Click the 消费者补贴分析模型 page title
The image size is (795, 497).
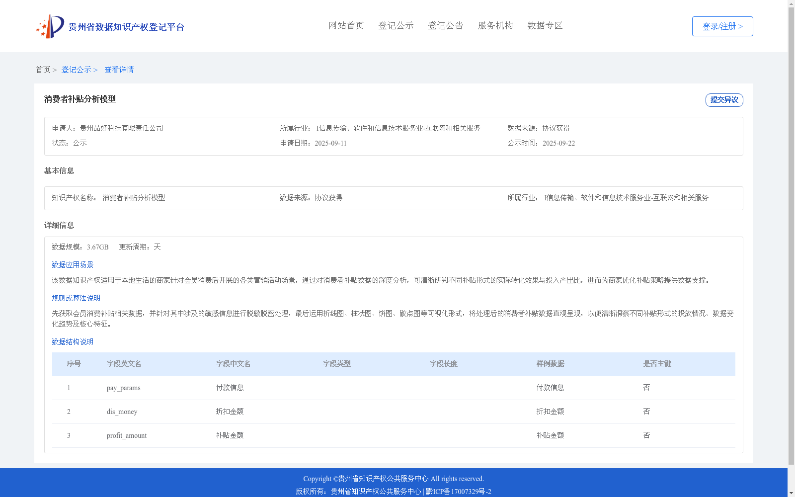[80, 99]
